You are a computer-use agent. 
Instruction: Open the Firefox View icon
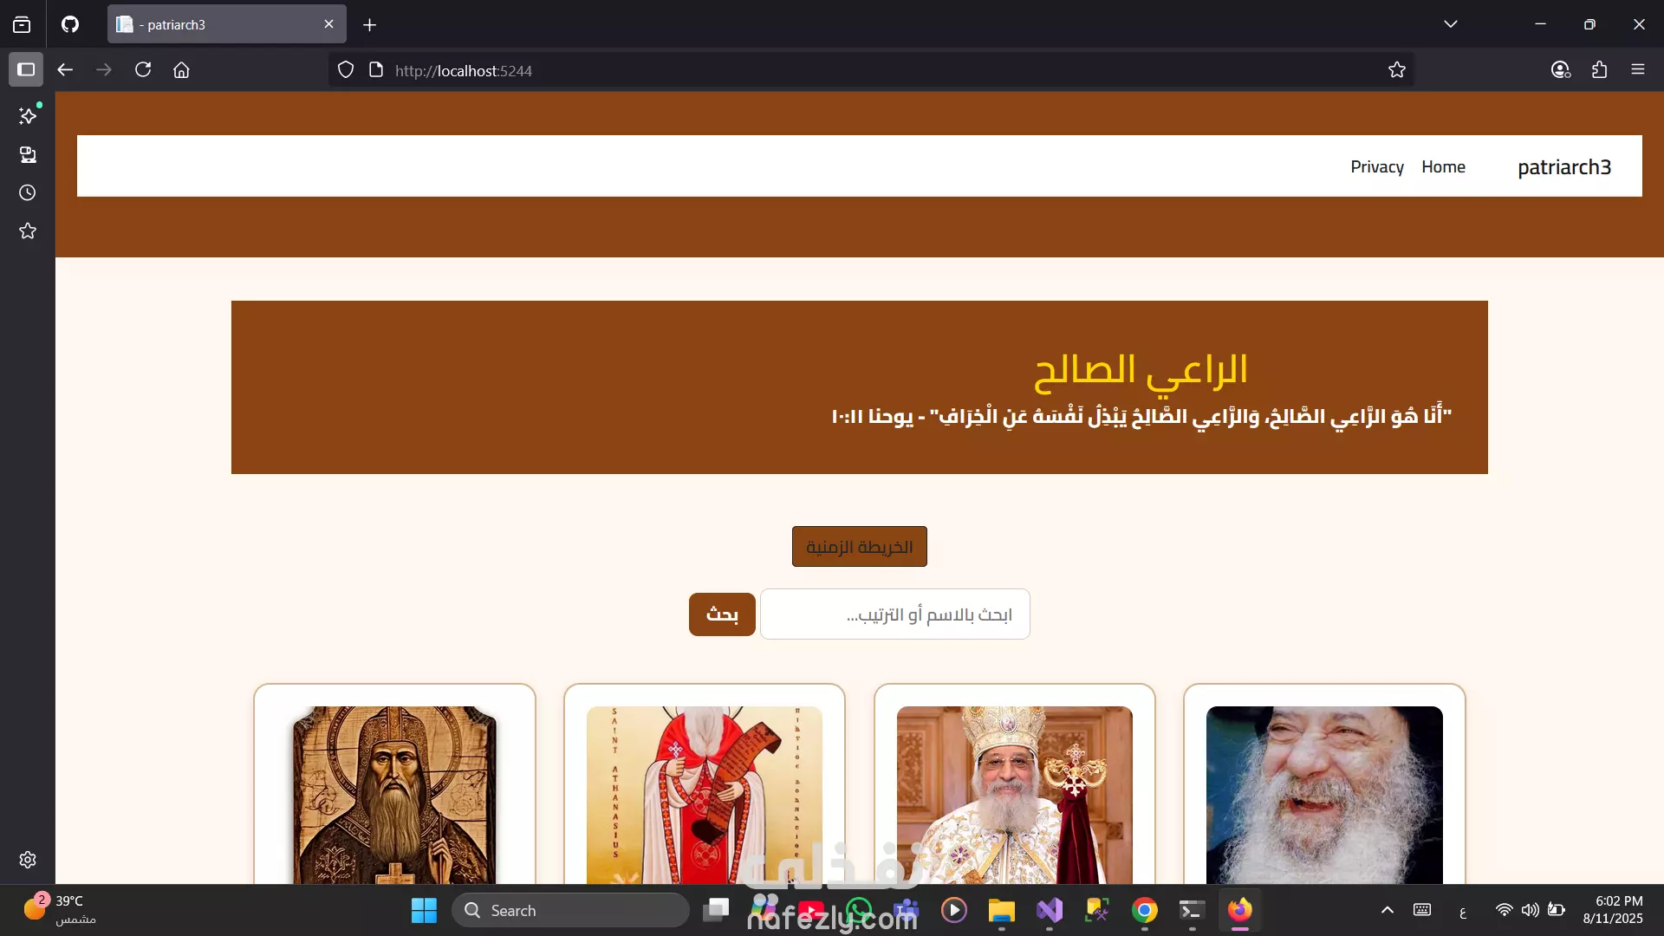tap(22, 24)
